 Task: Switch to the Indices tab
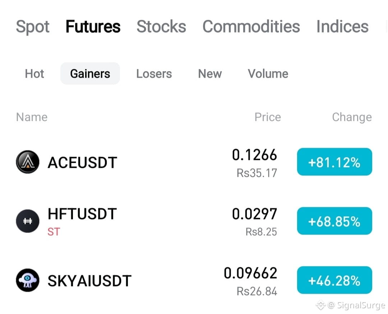pos(342,27)
